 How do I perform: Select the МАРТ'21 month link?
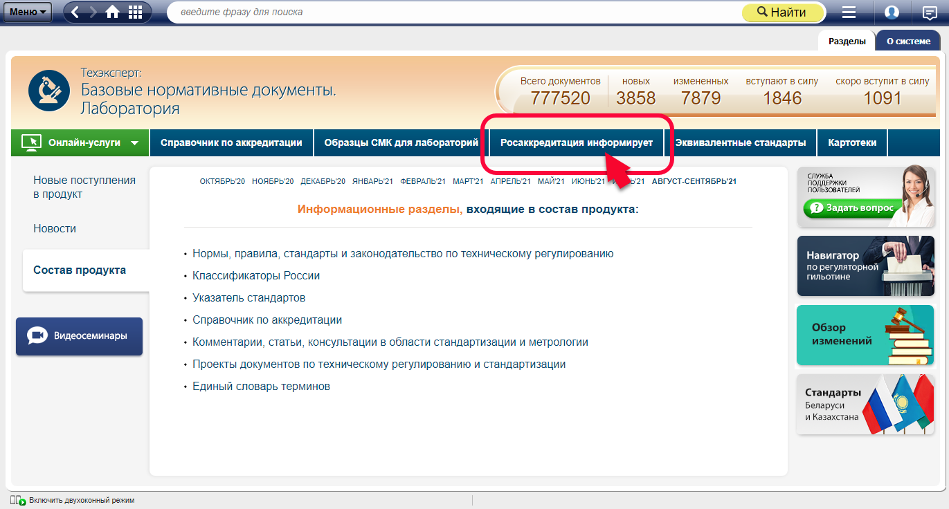click(468, 181)
